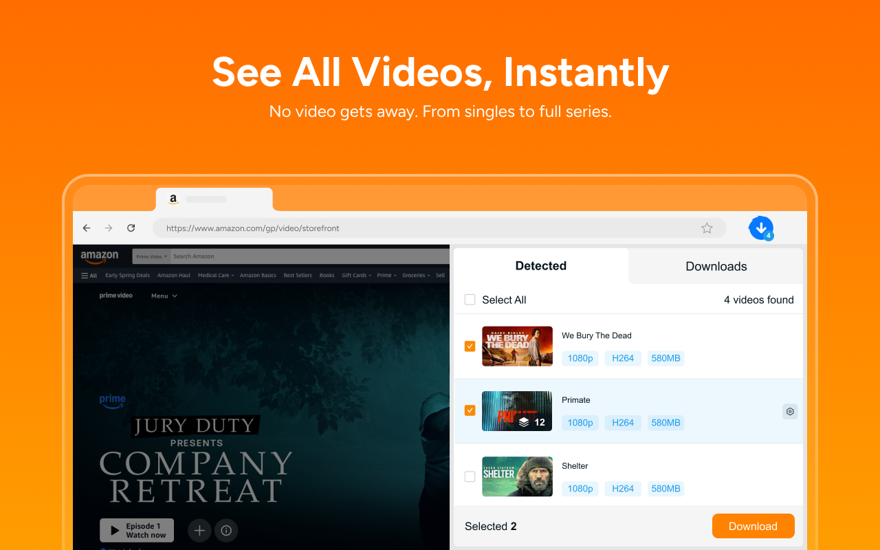Click the Primate video title
Screen dimensions: 880x550
[576, 400]
